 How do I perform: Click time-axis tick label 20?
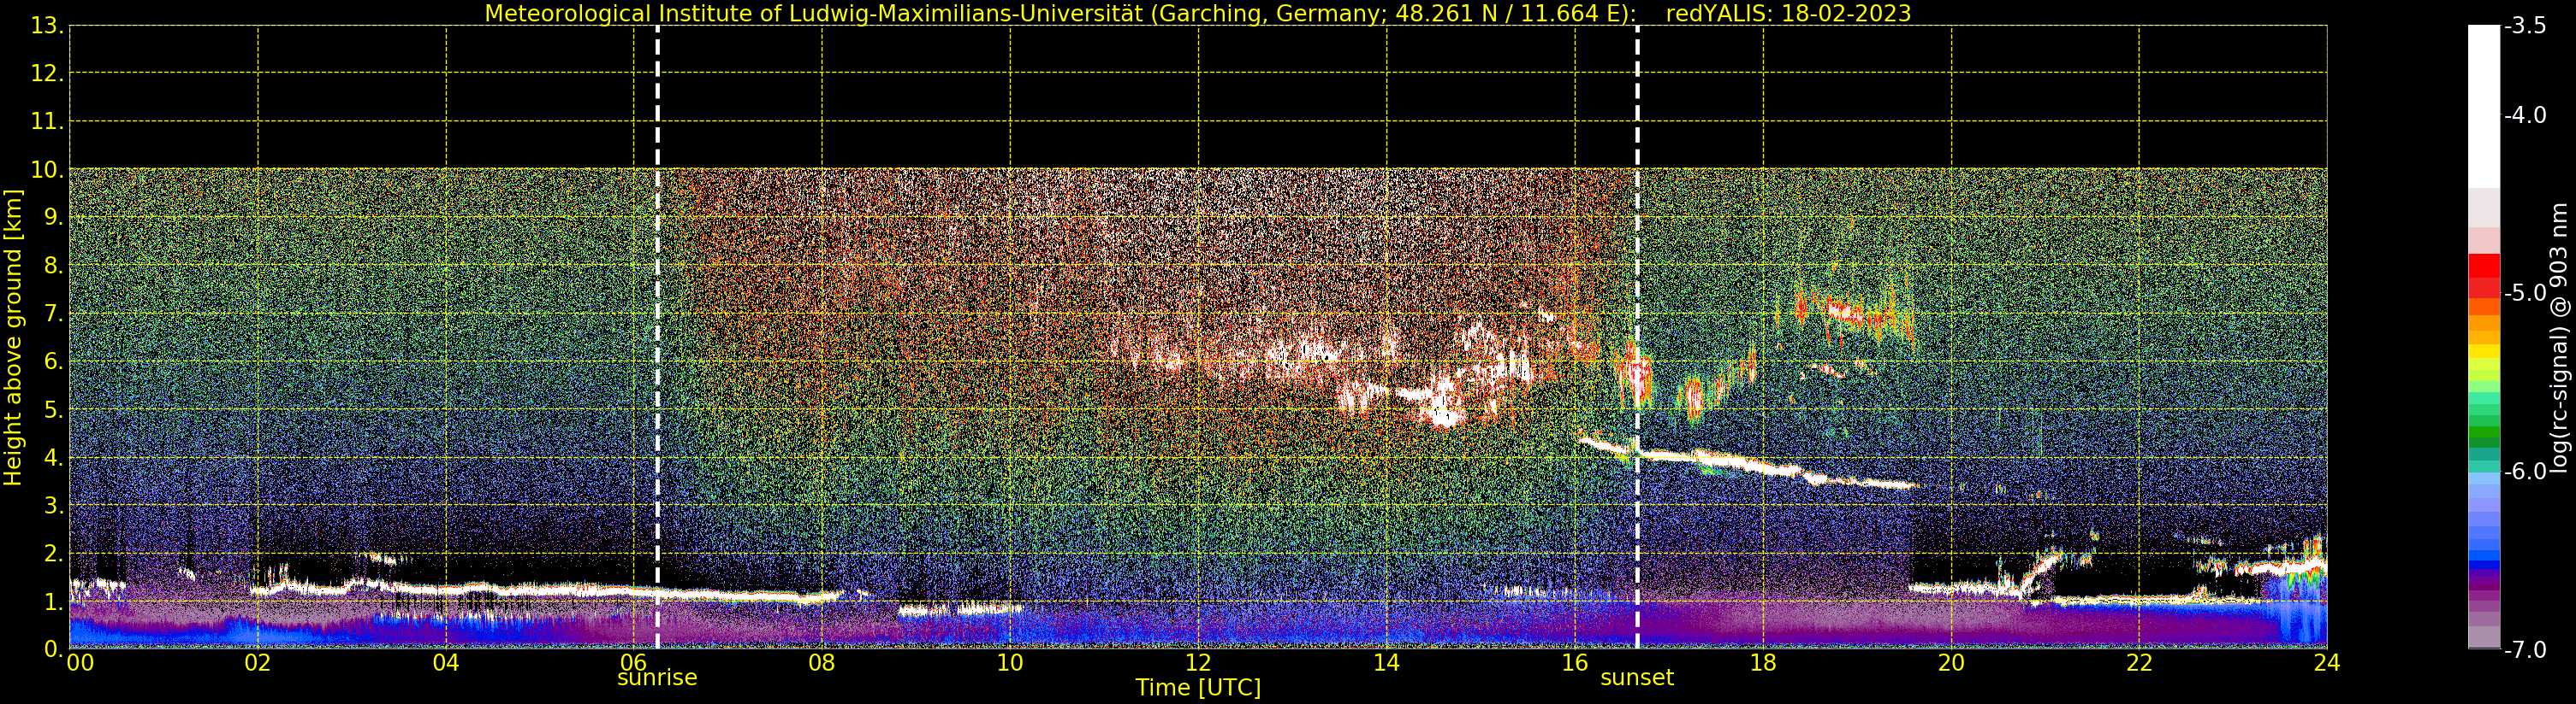1951,663
